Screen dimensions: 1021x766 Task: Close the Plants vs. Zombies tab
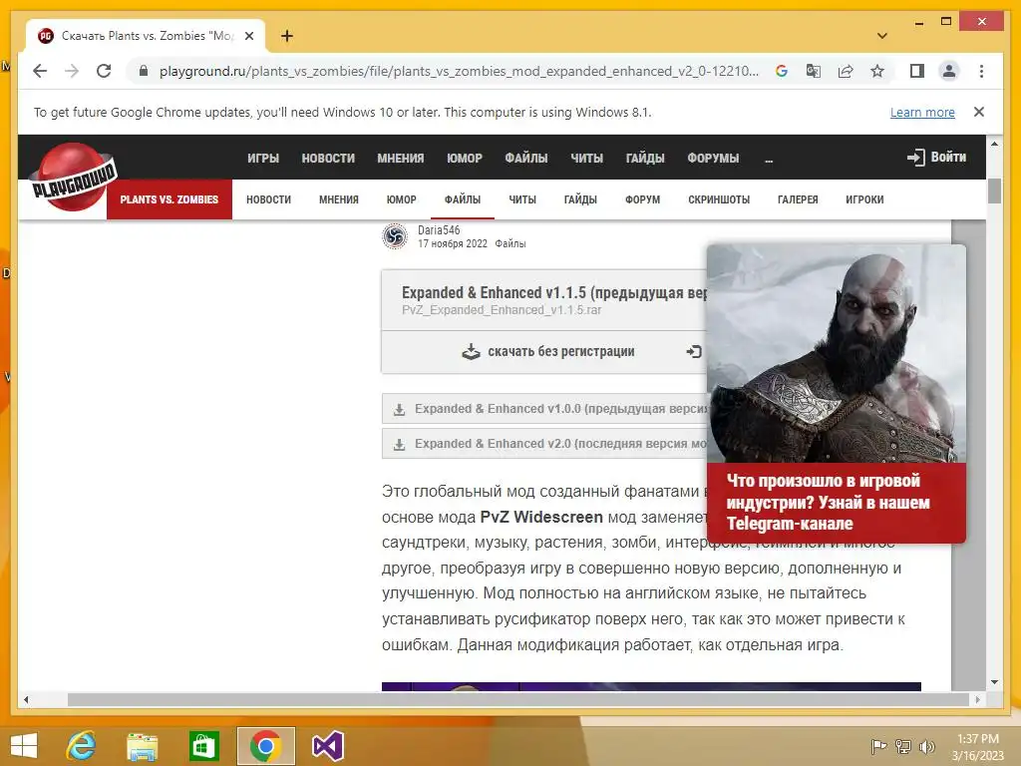pyautogui.click(x=248, y=36)
